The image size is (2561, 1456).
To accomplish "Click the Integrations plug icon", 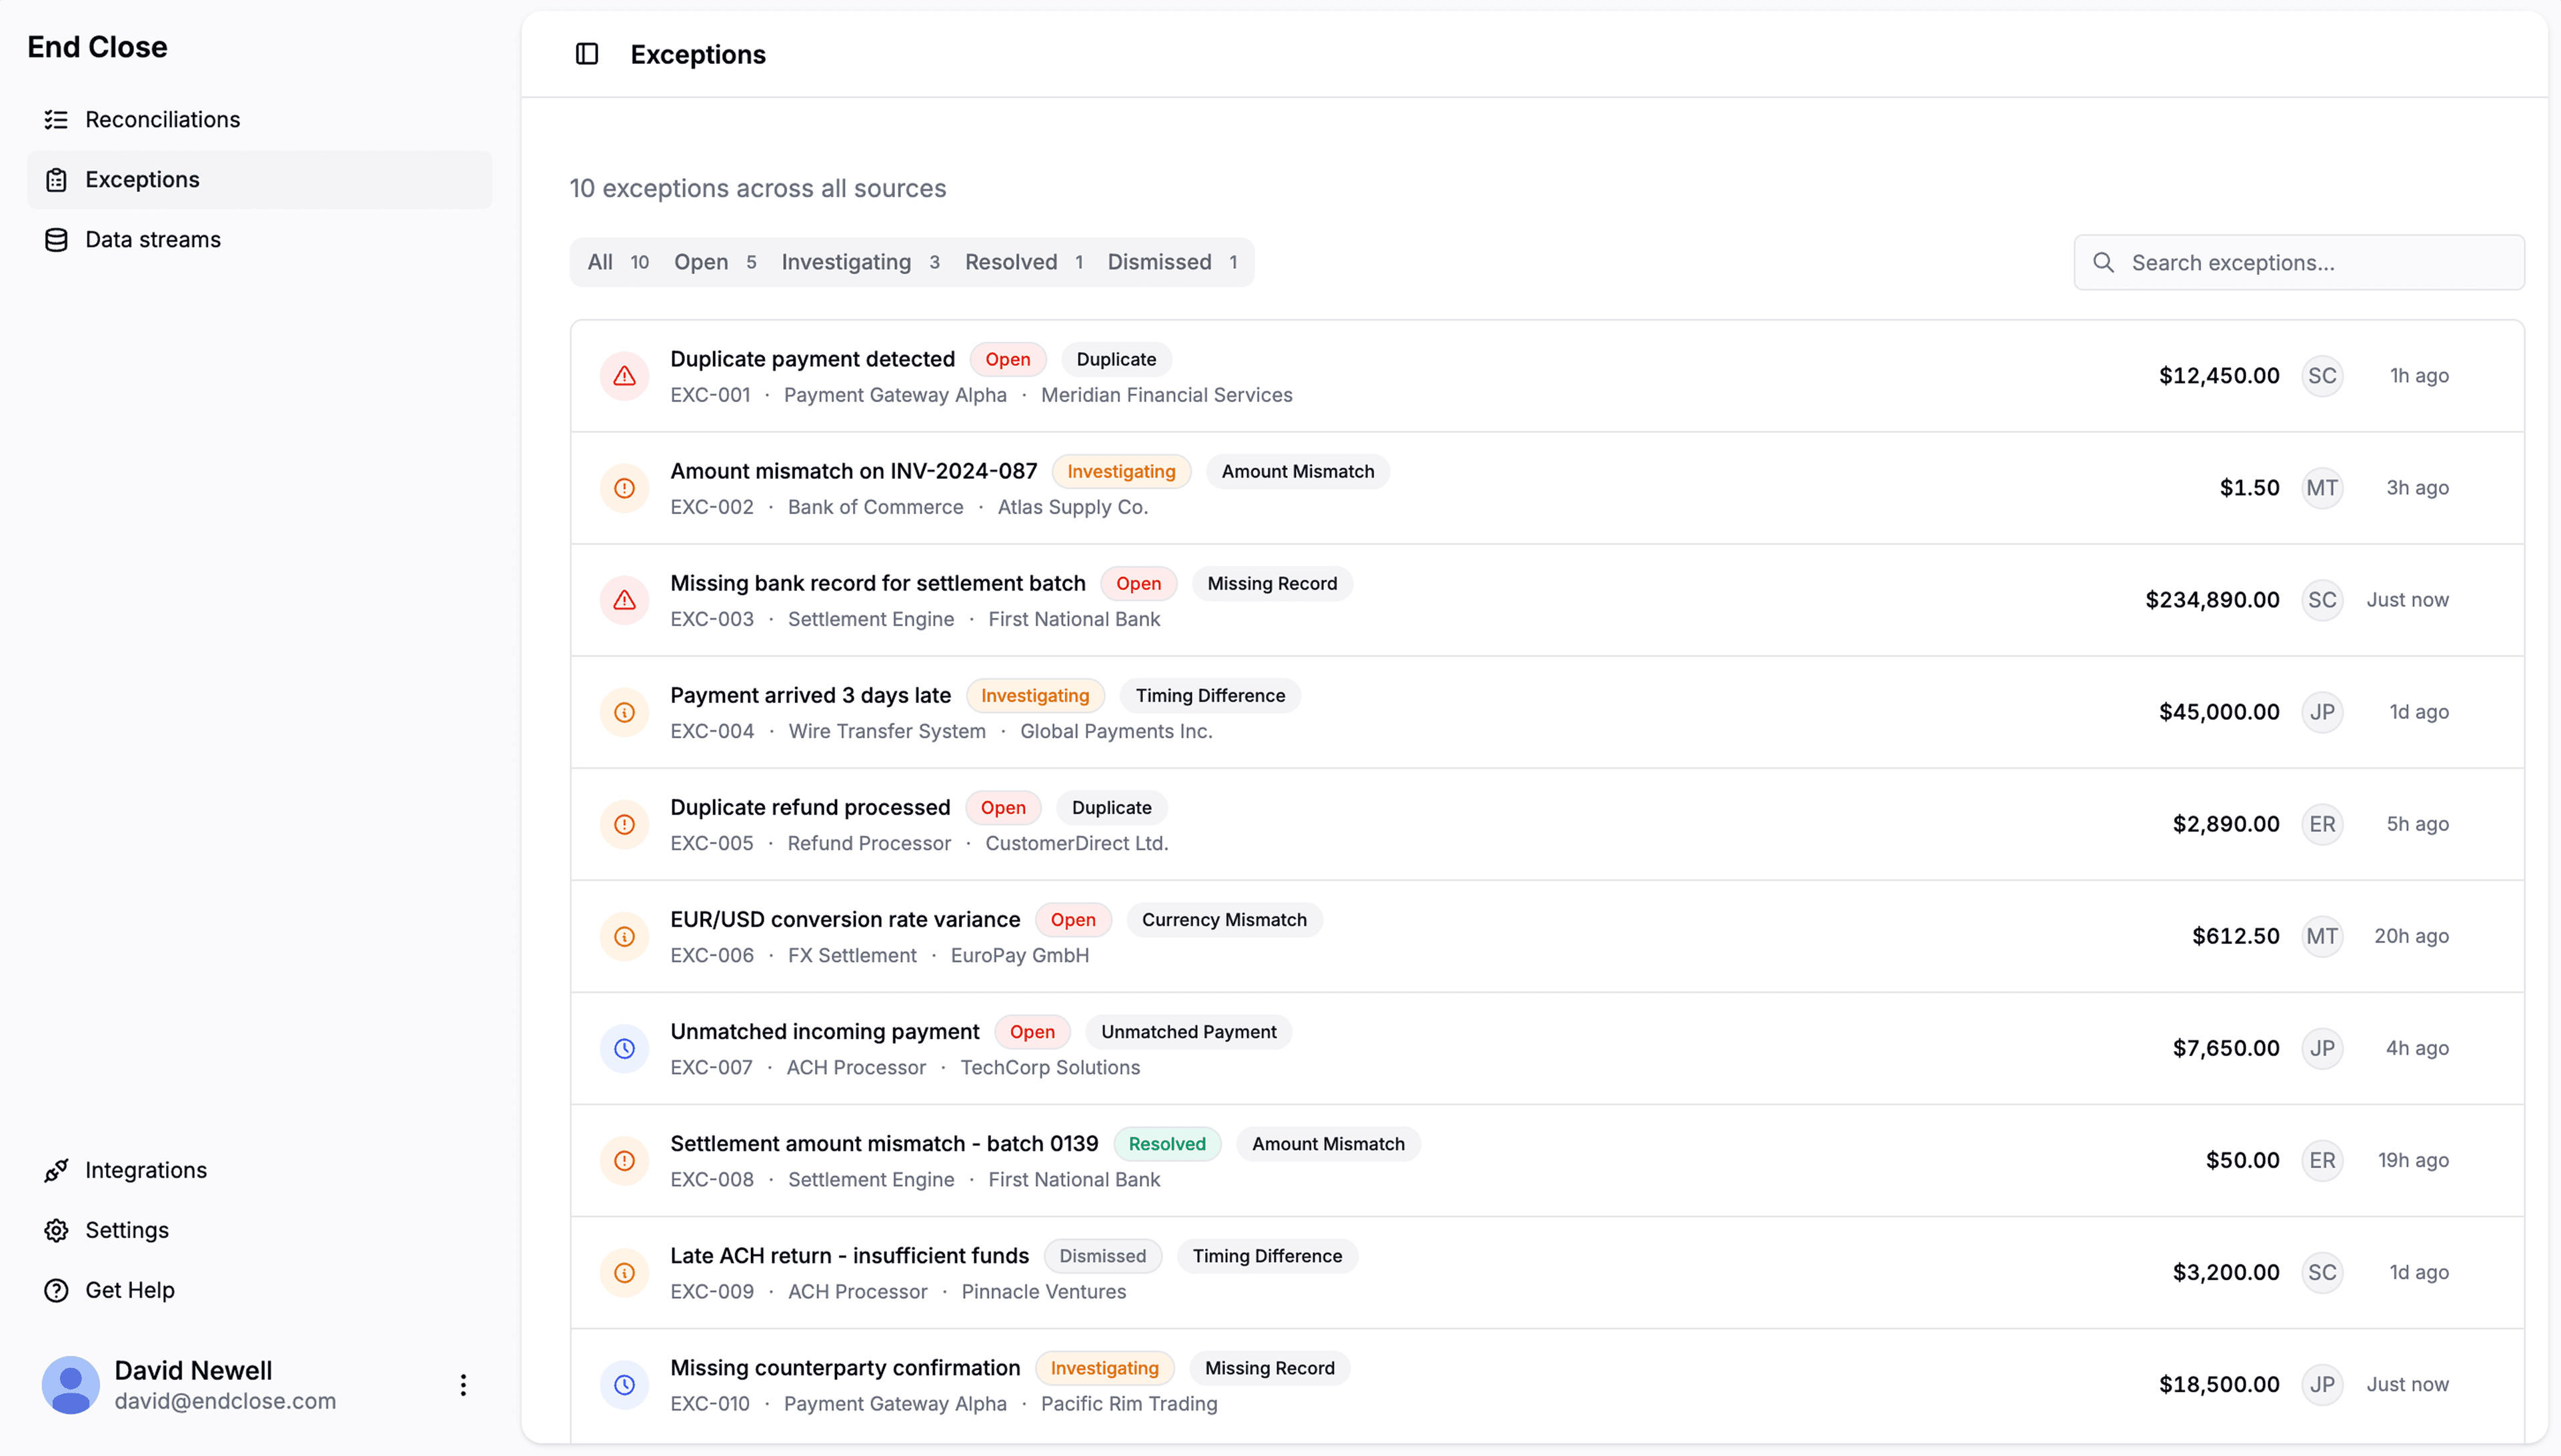I will click(x=56, y=1170).
